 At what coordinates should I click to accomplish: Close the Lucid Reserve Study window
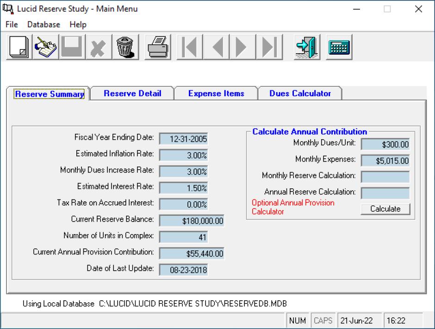(x=418, y=9)
